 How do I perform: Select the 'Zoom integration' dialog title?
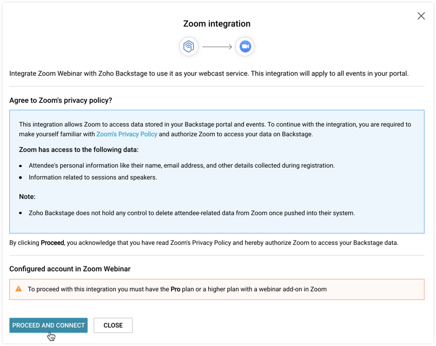[216, 24]
